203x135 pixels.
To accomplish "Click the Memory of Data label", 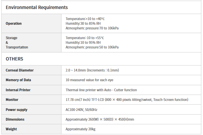I will (18, 80).
